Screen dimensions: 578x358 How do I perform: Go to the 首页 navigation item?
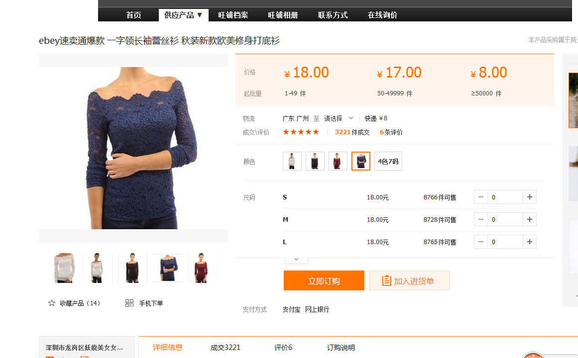pyautogui.click(x=133, y=15)
